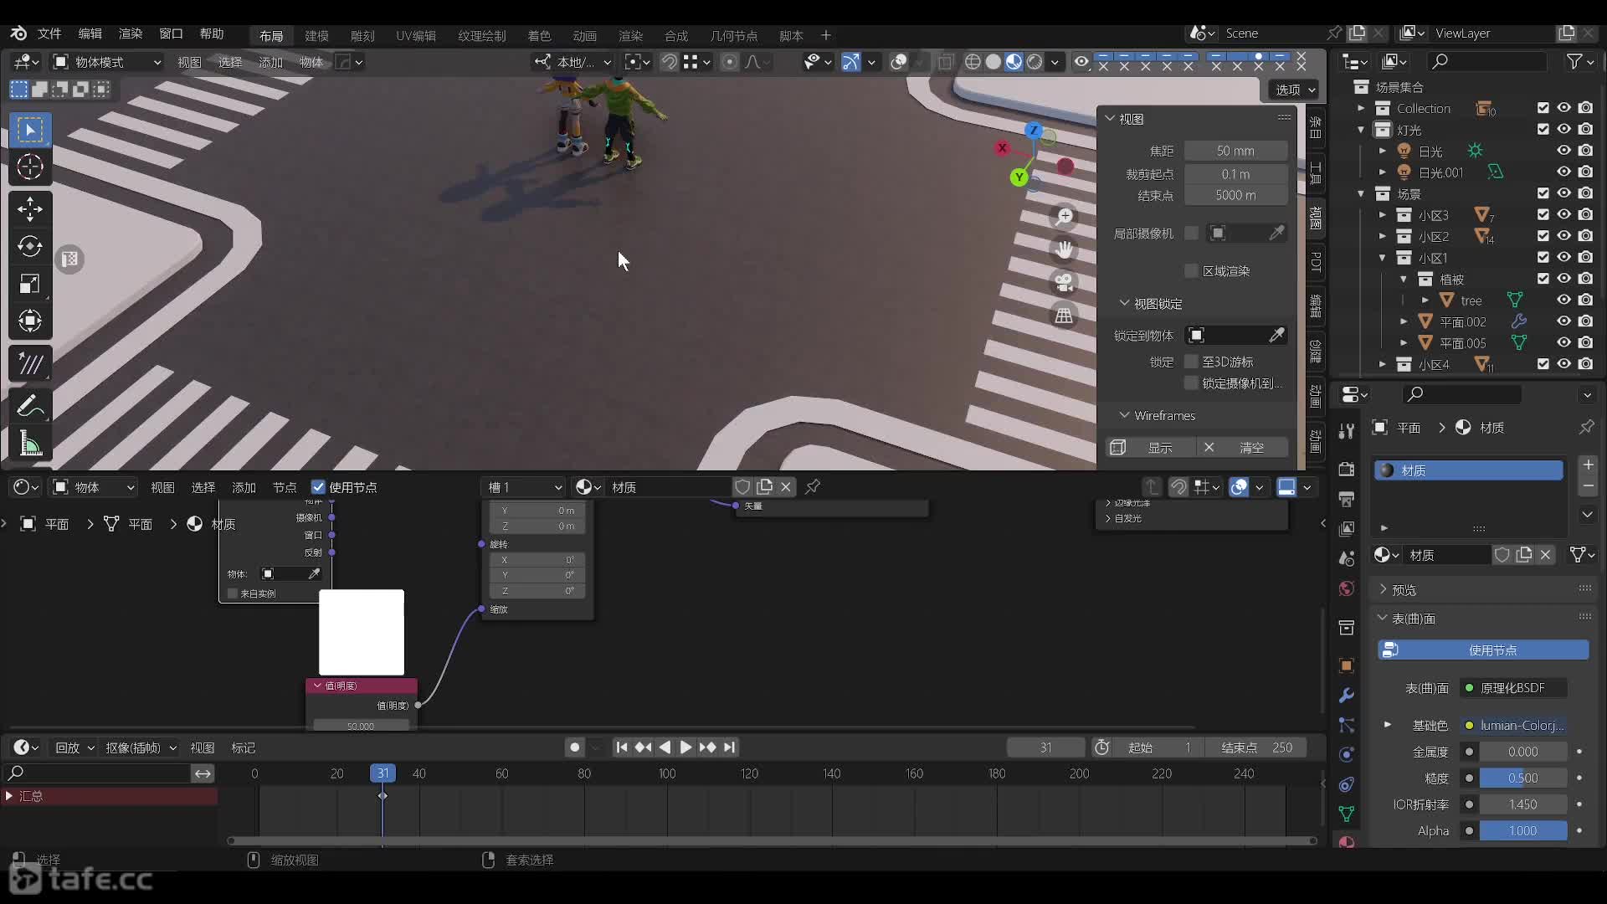Switch to the Geometry Nodes workspace tab
The height and width of the screenshot is (904, 1607).
tap(733, 36)
